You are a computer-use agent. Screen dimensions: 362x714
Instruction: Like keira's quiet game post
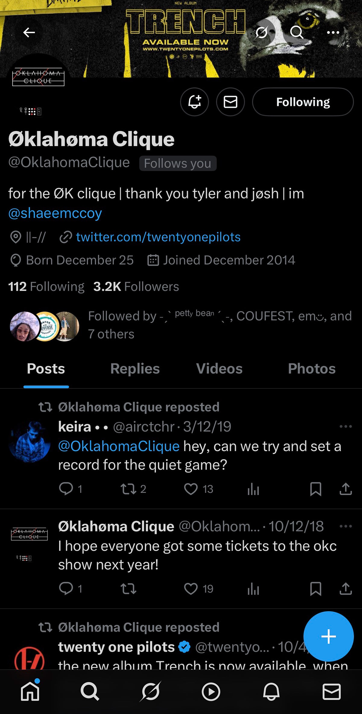tap(191, 489)
